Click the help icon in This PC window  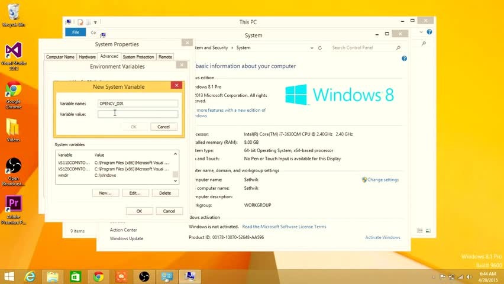click(x=429, y=32)
